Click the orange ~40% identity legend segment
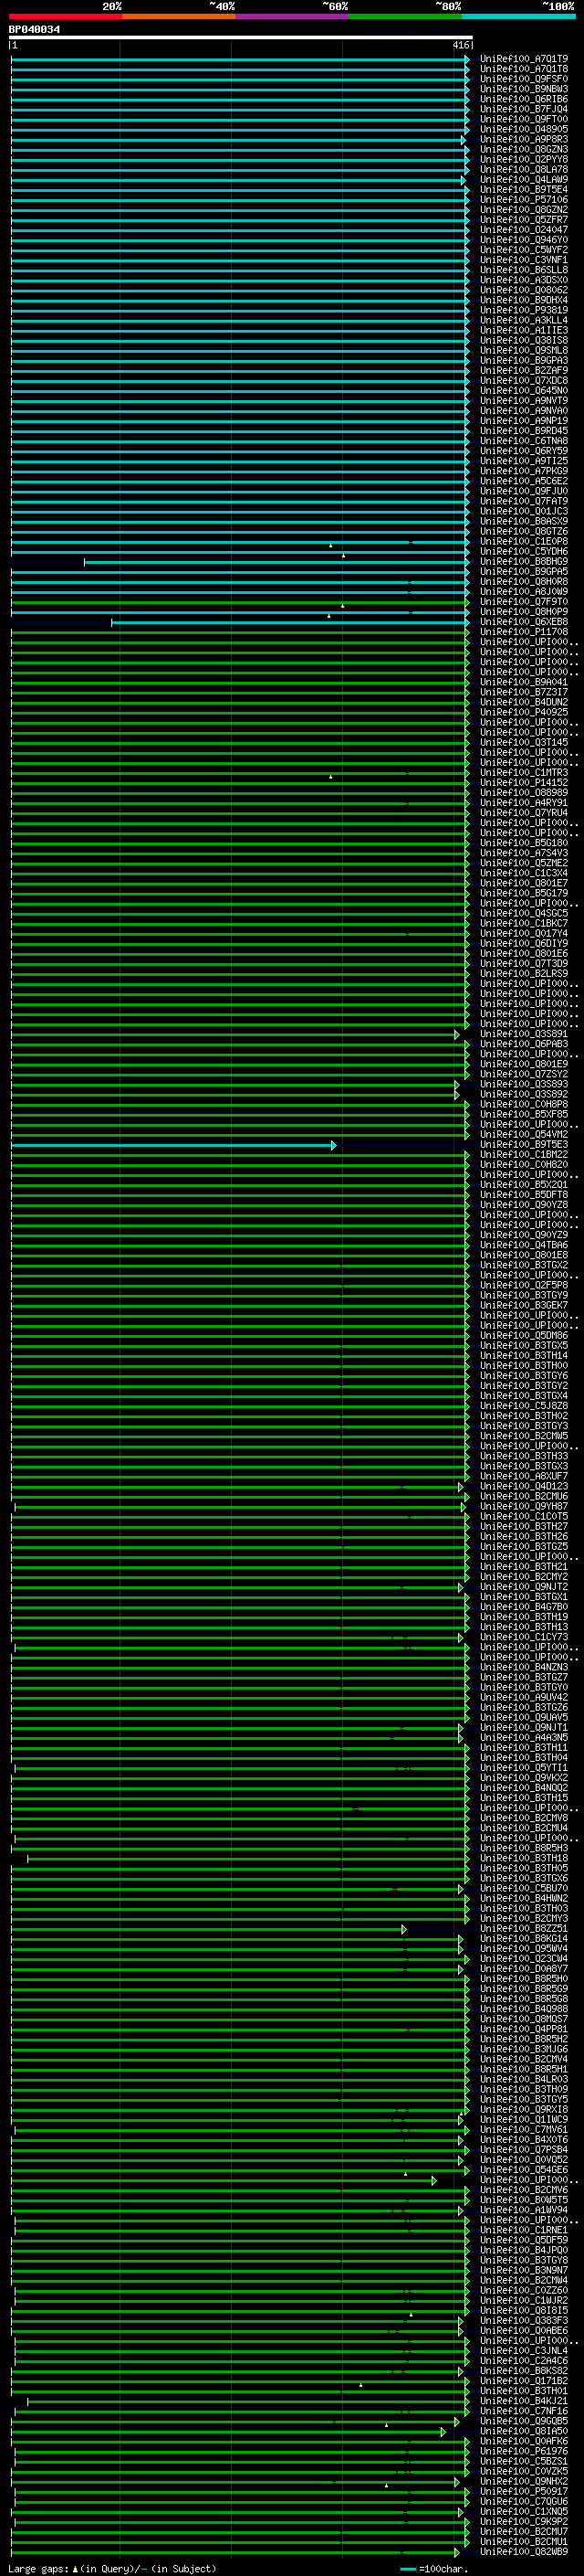This screenshot has height=2576, width=584. [x=179, y=16]
